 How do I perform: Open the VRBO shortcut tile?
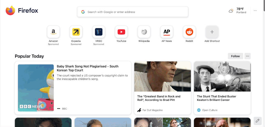[x=99, y=32]
